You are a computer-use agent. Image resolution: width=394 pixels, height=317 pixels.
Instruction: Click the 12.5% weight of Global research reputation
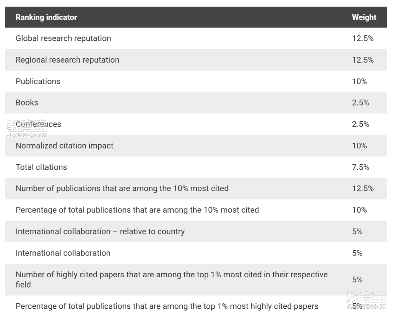[363, 38]
